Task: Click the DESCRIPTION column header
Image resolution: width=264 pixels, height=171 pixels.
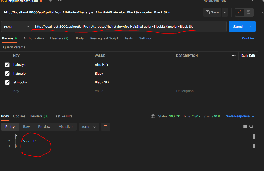Action: pyautogui.click(x=187, y=56)
